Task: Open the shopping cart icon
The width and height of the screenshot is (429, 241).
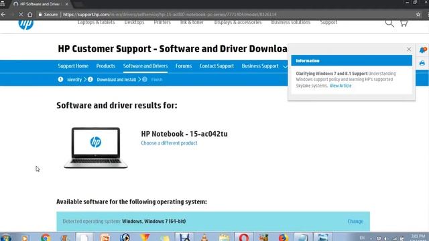Action: tap(404, 23)
